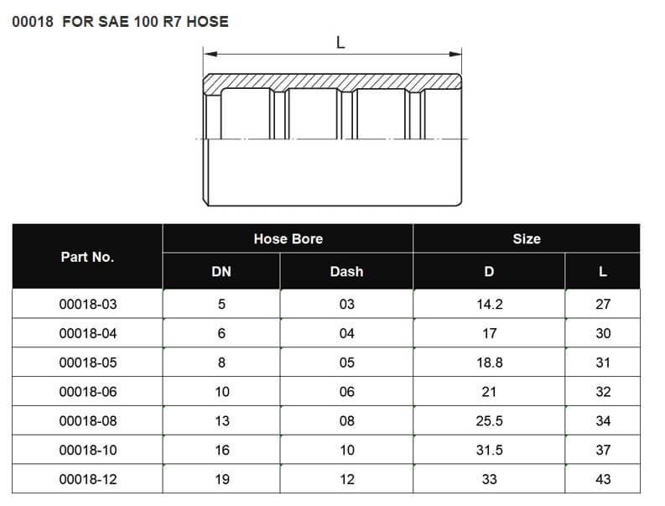Click the L dimension label above the drawing
Viewport: 665px width, 506px height.
[340, 43]
